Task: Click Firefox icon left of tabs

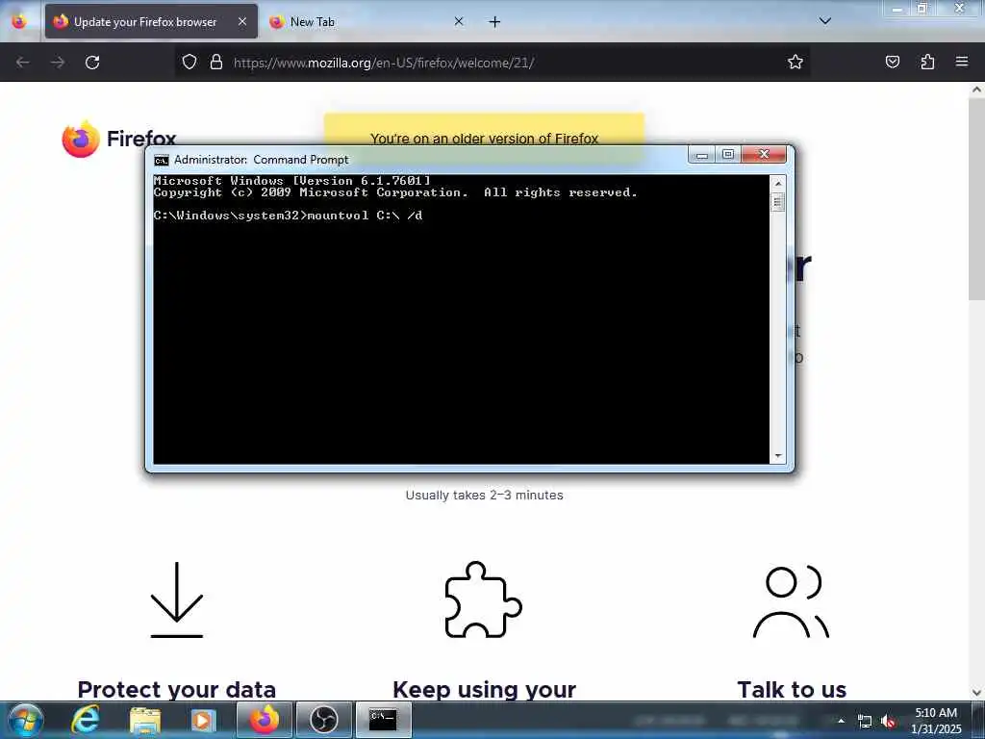Action: [19, 21]
